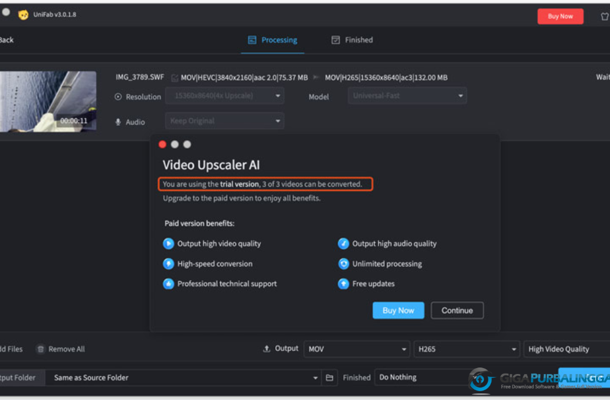Close the Video Upscaler AI dialog
Image resolution: width=610 pixels, height=400 pixels.
[x=162, y=144]
